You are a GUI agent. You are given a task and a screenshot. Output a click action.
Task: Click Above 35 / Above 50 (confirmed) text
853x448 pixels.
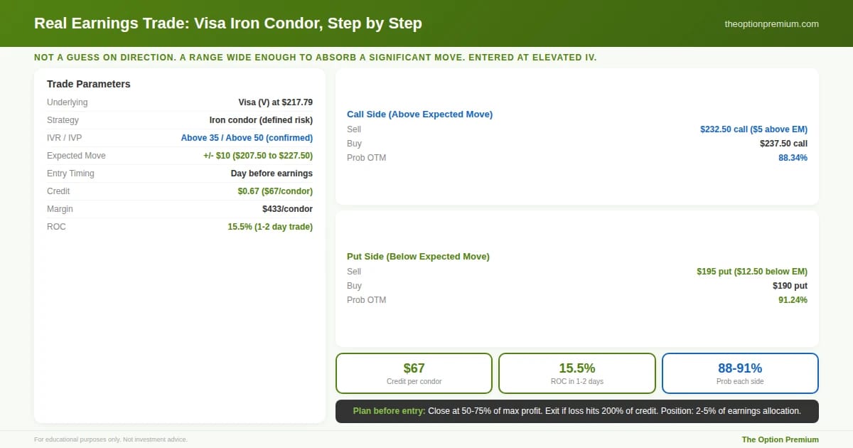(x=247, y=138)
